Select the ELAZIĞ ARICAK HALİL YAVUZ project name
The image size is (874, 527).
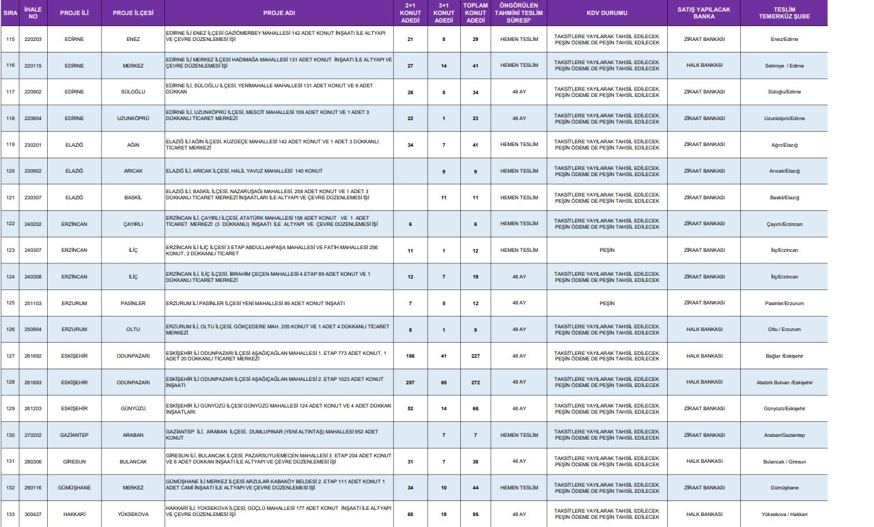[x=244, y=171]
